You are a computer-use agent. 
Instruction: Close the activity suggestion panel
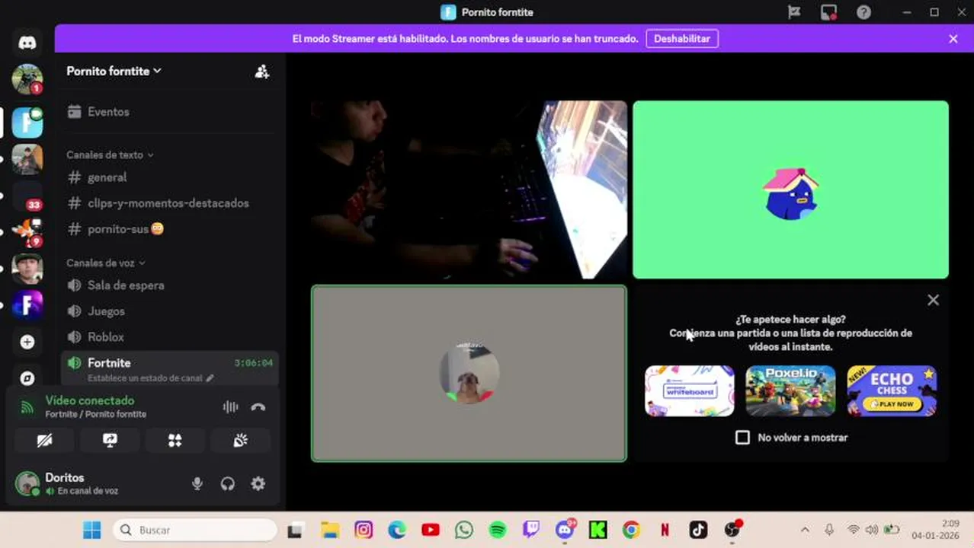[933, 300]
